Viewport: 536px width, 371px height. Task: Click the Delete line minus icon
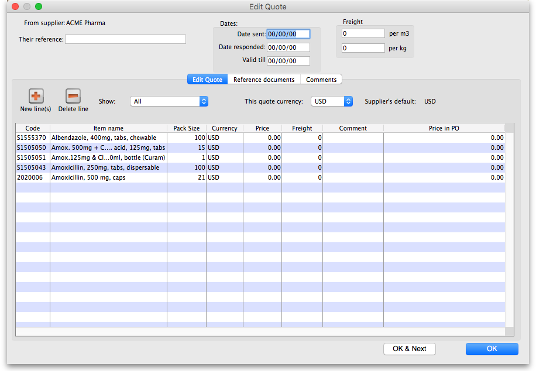(73, 97)
